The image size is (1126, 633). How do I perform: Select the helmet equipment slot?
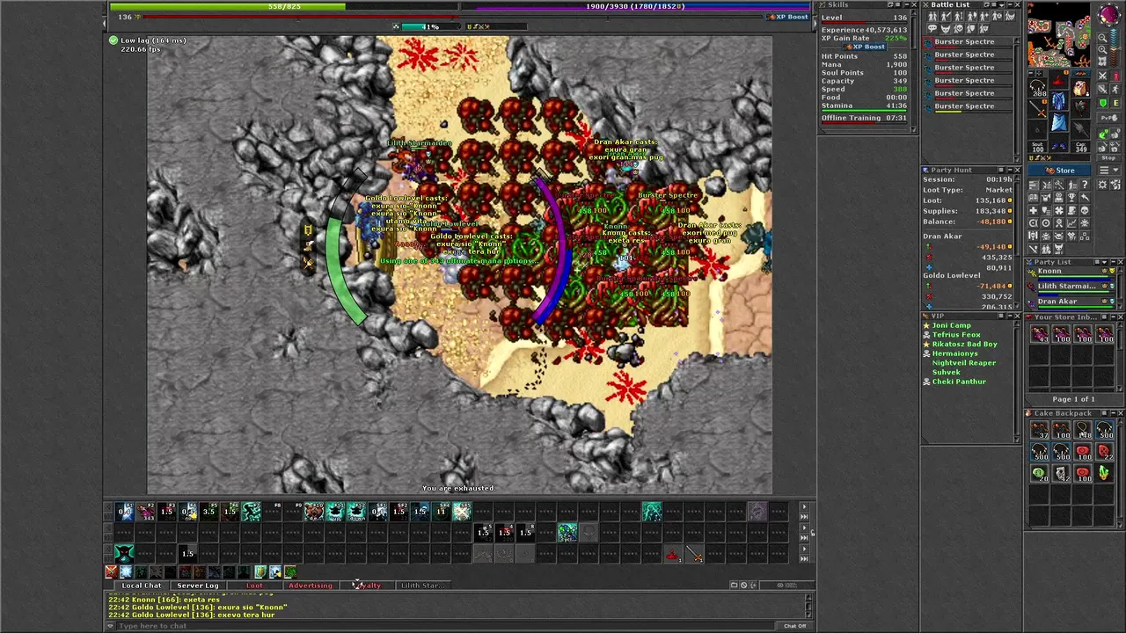pyautogui.click(x=1057, y=80)
